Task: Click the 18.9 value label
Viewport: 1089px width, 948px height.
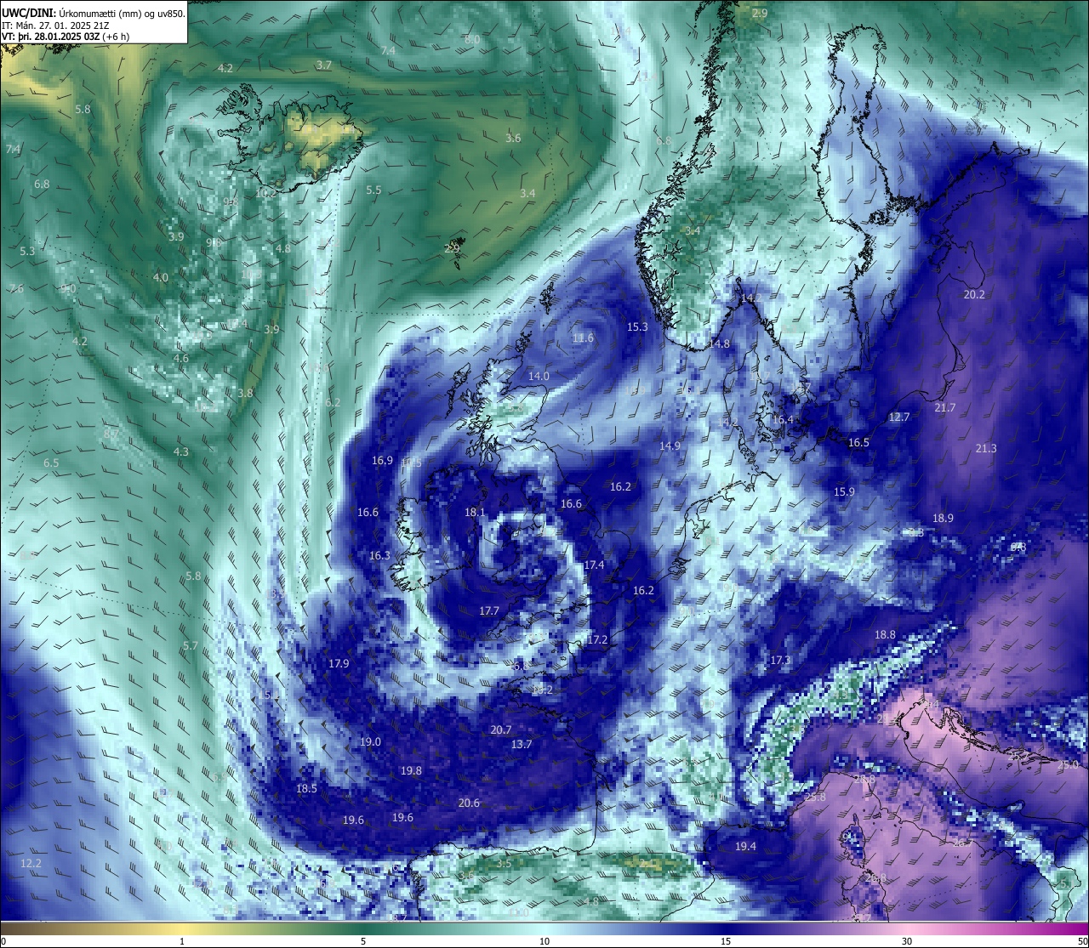Action: 943,518
